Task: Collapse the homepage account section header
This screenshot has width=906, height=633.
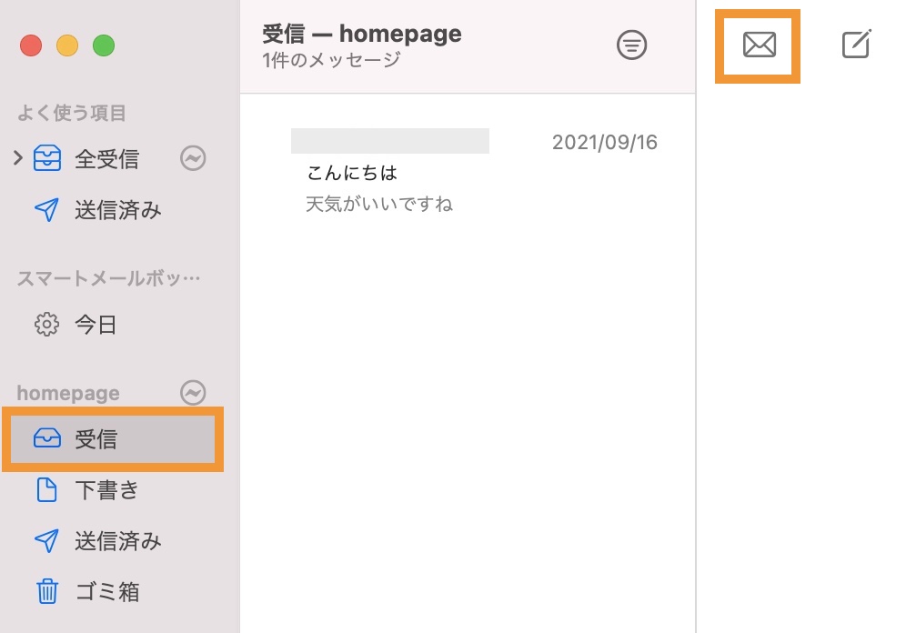Action: pos(68,393)
